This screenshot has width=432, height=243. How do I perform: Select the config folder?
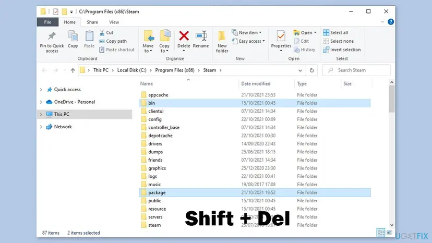(255, 119)
